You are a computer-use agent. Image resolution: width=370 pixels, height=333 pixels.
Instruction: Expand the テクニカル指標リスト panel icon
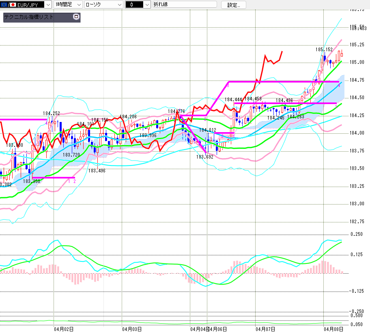point(75,17)
